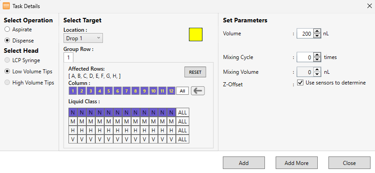Select the Dispense radio button
The width and height of the screenshot is (375, 173).
[7, 41]
